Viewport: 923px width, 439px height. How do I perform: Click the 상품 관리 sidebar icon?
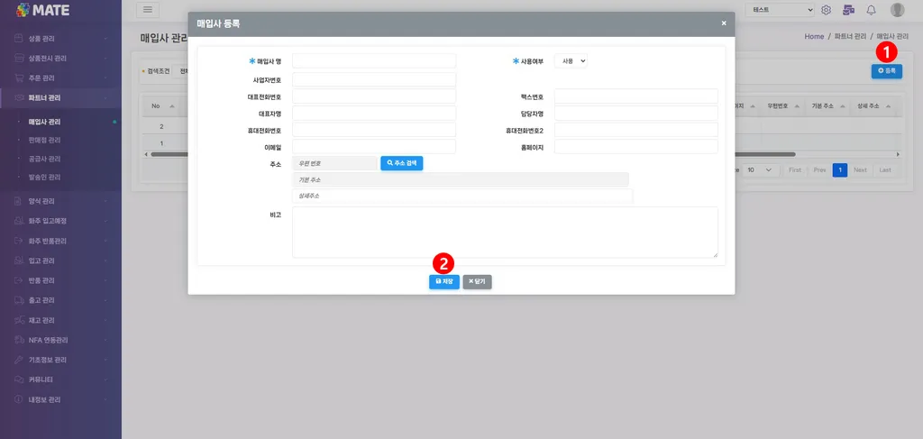pyautogui.click(x=19, y=38)
